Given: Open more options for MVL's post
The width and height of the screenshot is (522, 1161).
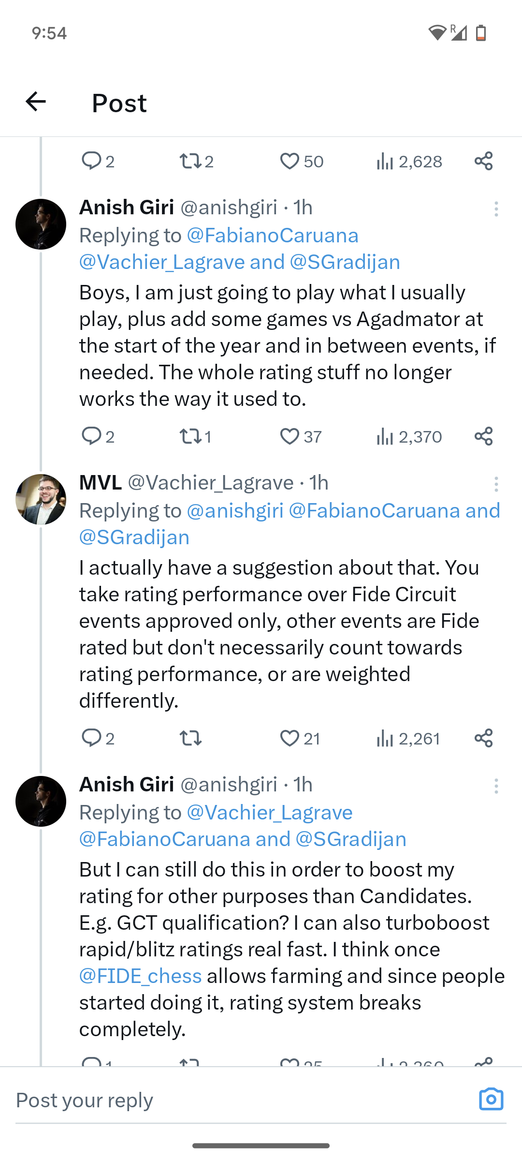Looking at the screenshot, I should pos(496,484).
